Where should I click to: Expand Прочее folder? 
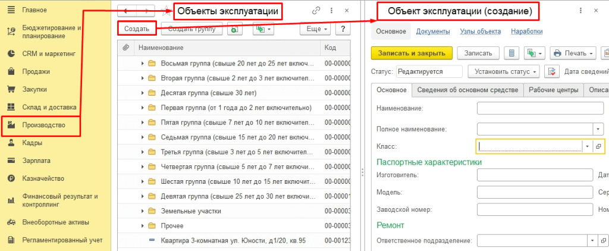tap(143, 226)
